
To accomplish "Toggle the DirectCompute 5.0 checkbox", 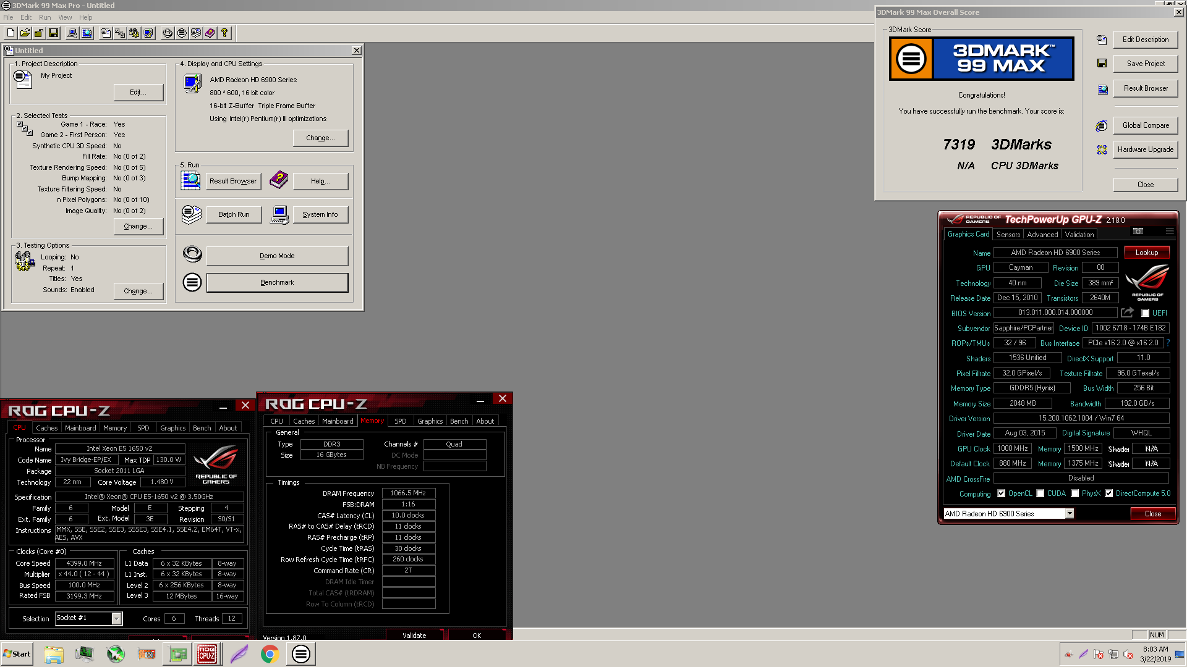I will coord(1109,493).
